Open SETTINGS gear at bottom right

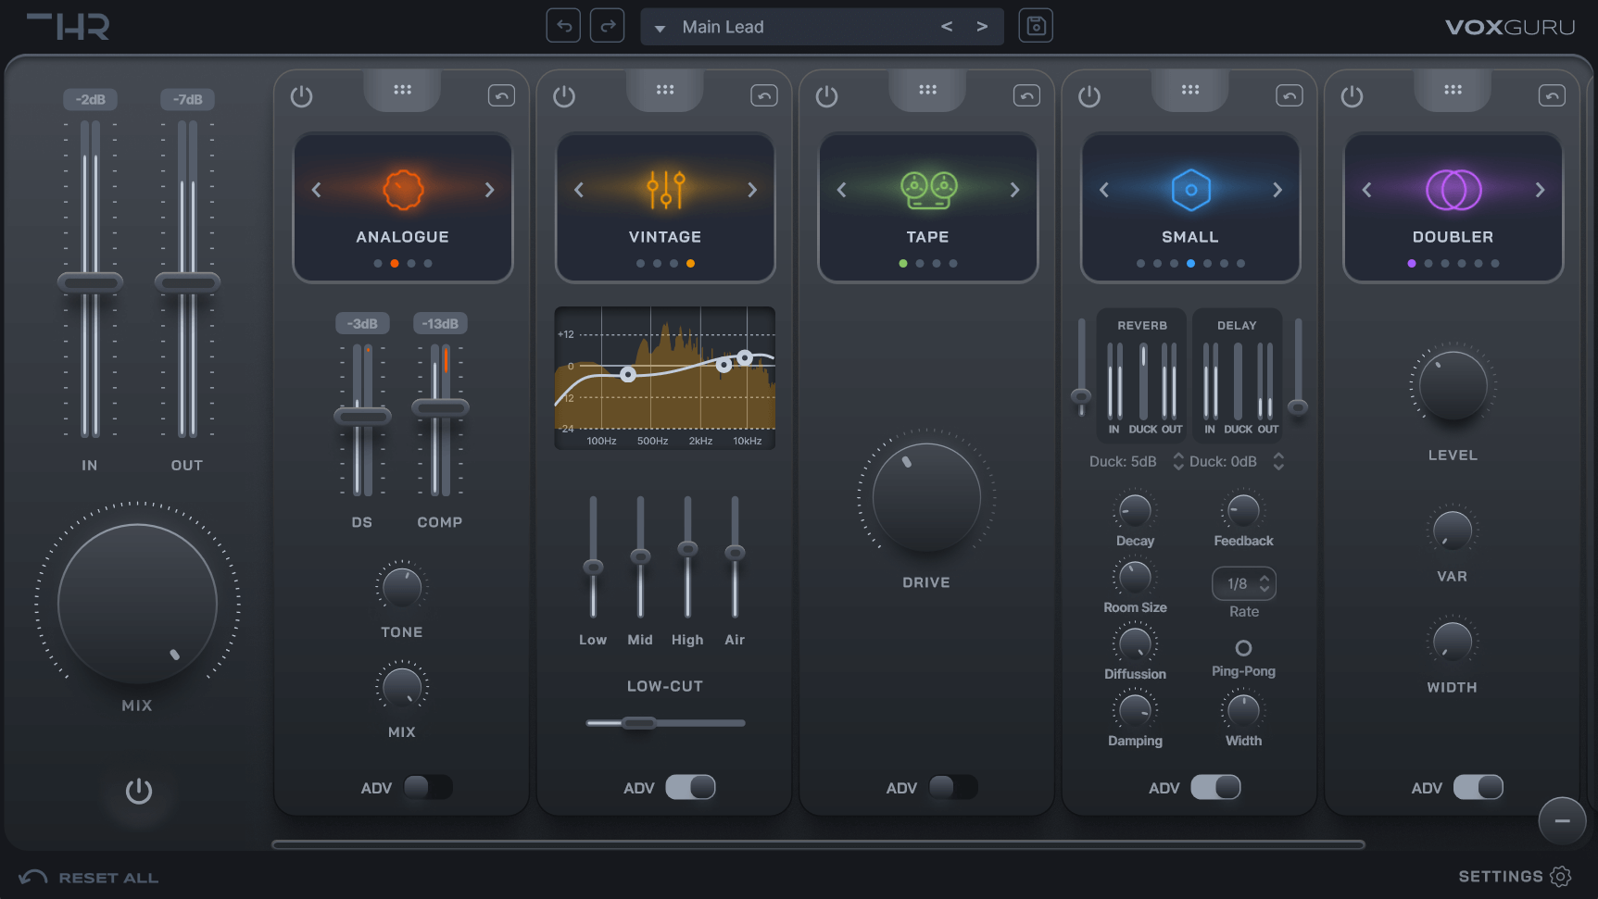(1561, 876)
